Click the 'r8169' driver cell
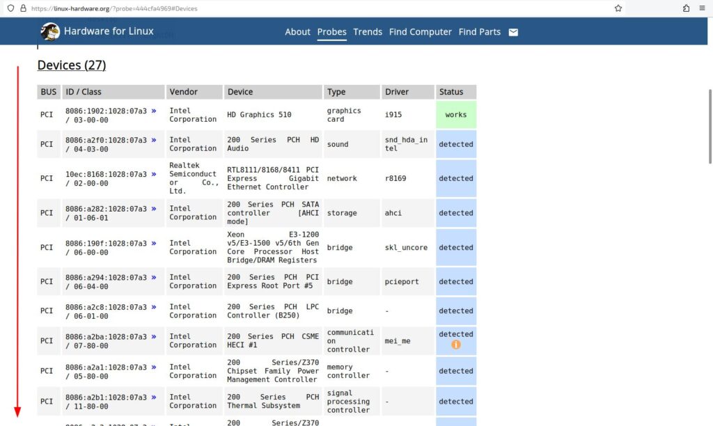This screenshot has height=426, width=713. [407, 178]
